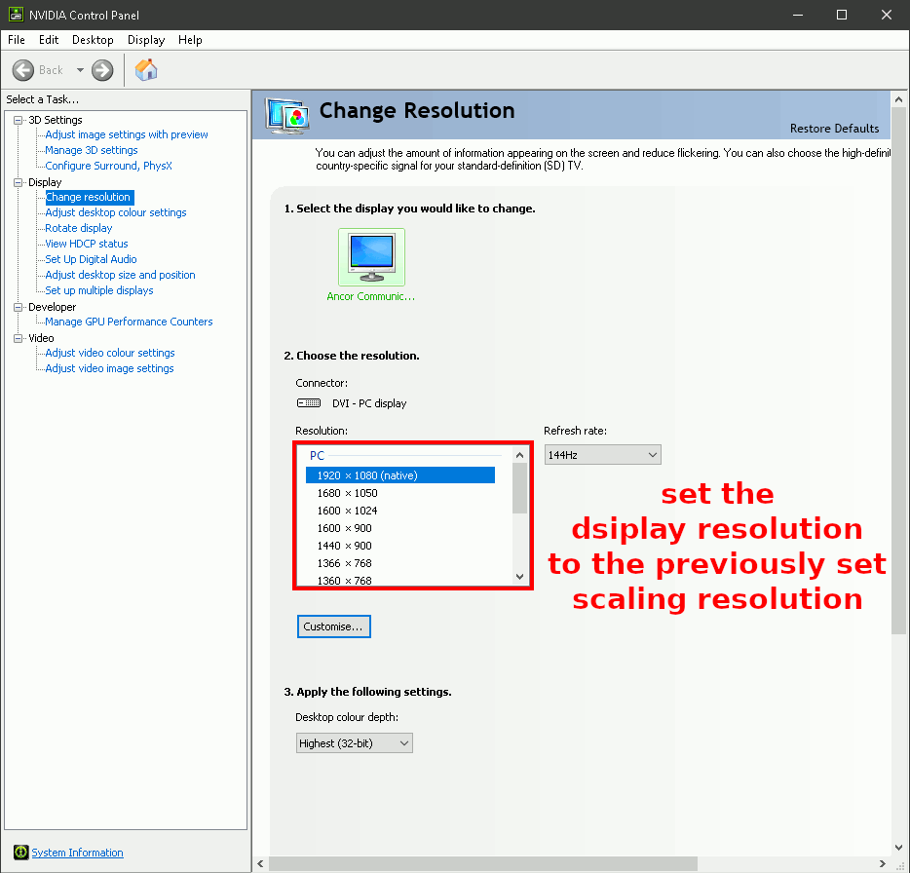The height and width of the screenshot is (873, 910).
Task: Maximize the NVIDIA Control Panel window
Action: coord(842,15)
